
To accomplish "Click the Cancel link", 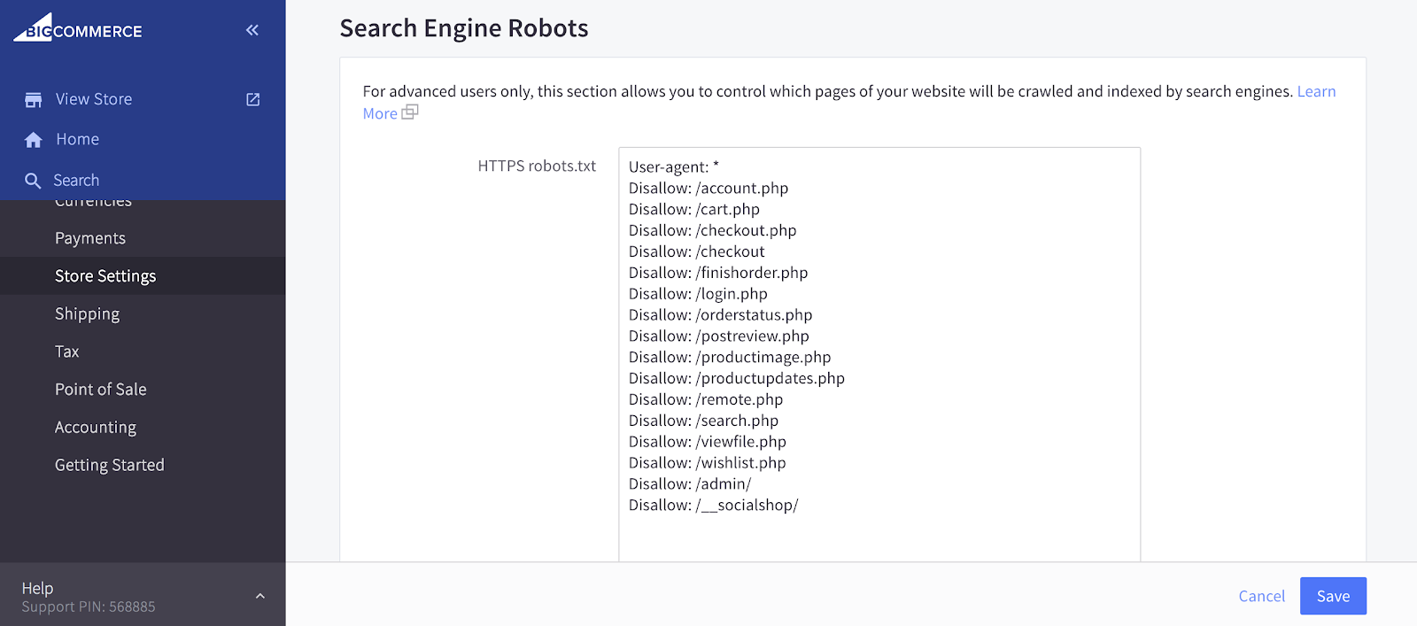I will pyautogui.click(x=1261, y=596).
